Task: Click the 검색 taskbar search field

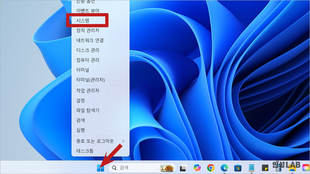Action: coord(142,168)
